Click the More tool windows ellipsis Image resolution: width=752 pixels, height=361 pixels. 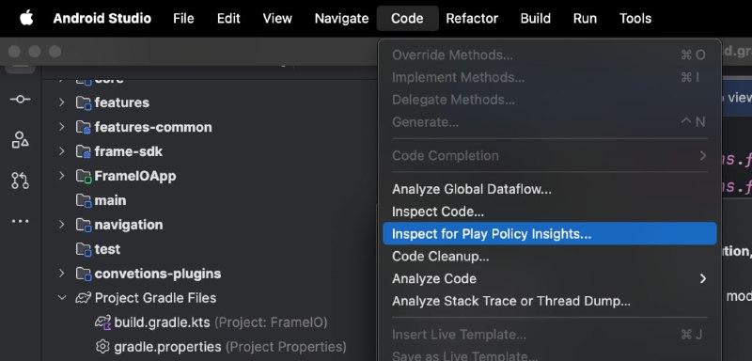[x=20, y=222]
